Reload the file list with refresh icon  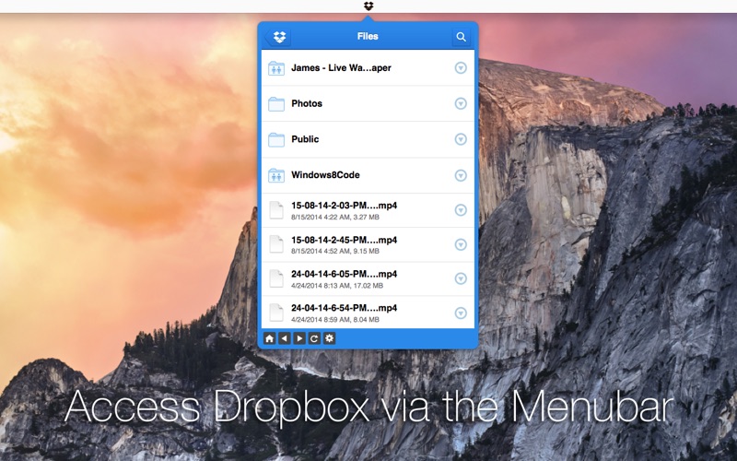point(314,338)
